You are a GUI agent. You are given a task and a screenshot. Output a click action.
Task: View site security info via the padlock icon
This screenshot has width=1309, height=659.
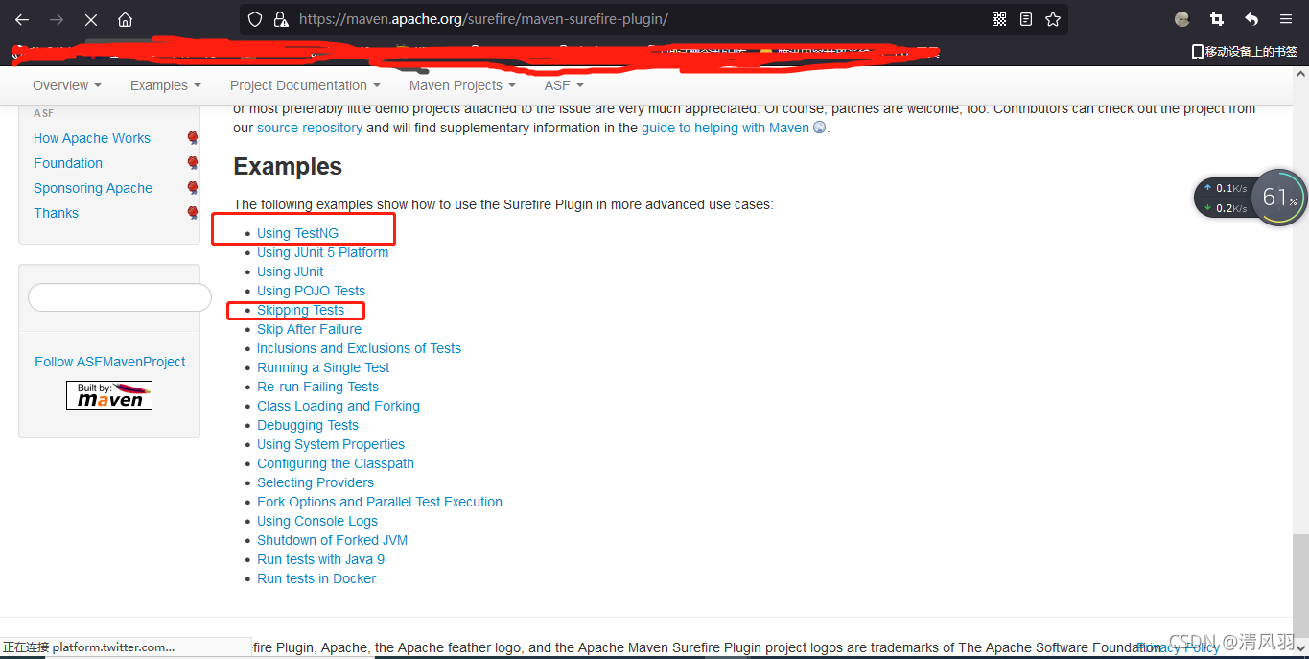(x=281, y=19)
